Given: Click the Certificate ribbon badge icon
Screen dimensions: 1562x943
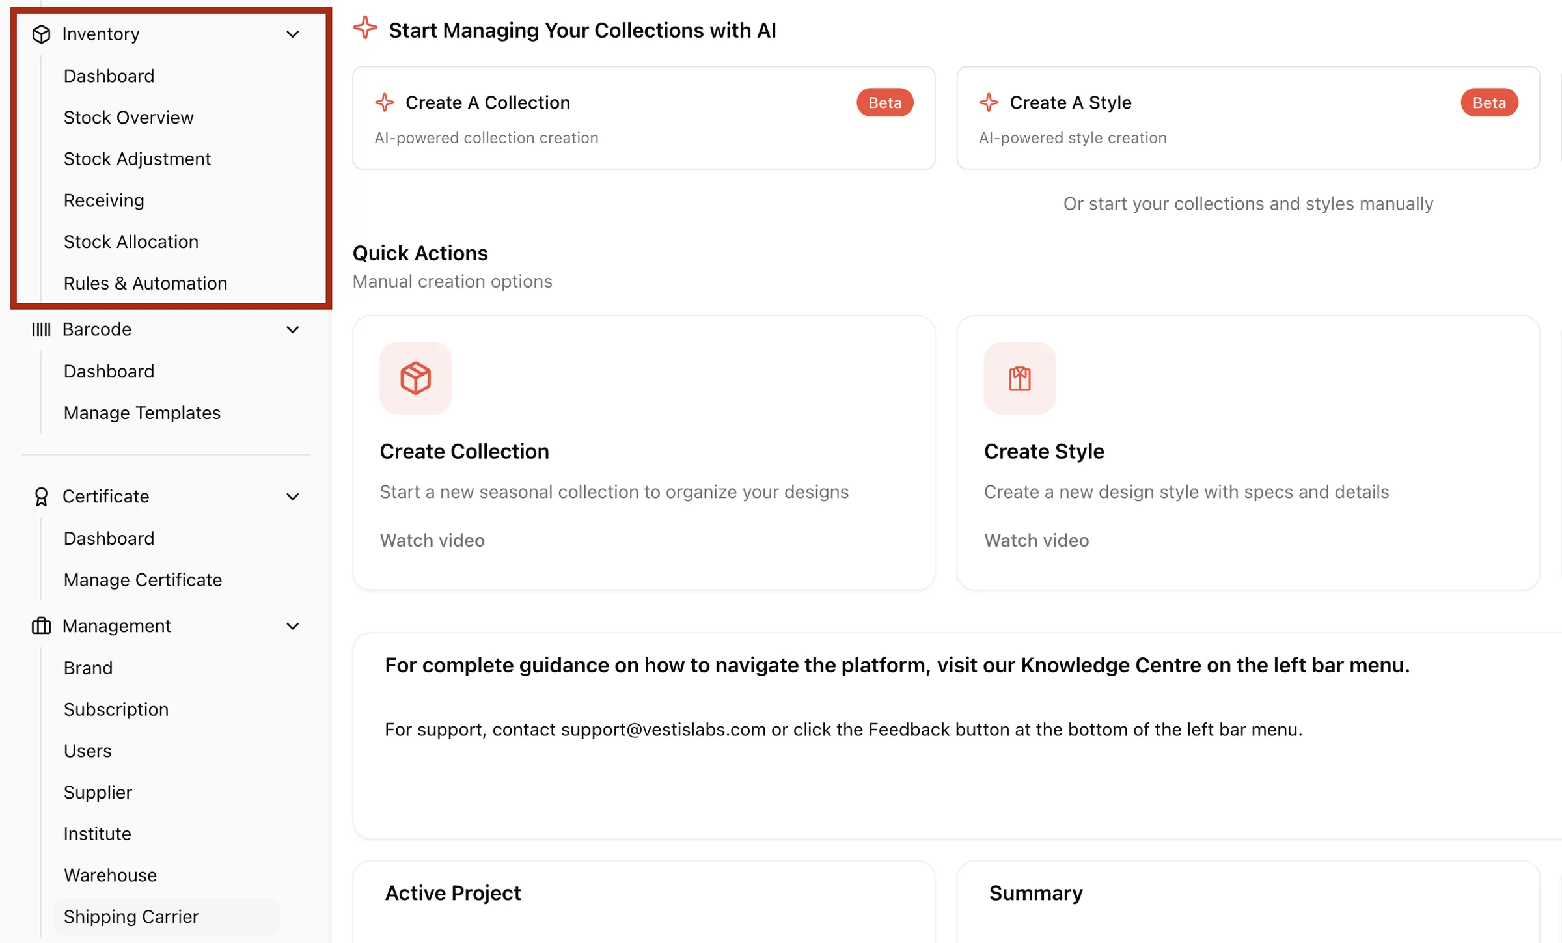Looking at the screenshot, I should pos(41,497).
